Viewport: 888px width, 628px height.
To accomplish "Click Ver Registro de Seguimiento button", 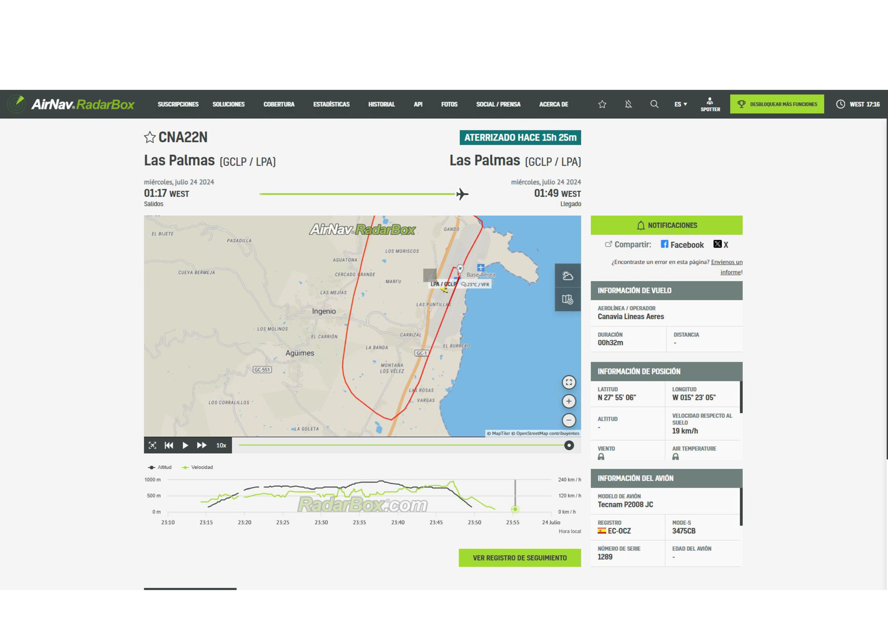I will 519,558.
